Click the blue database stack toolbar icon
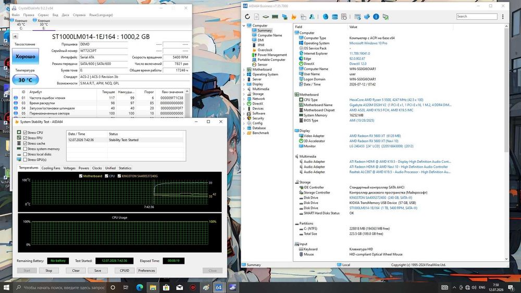The height and width of the screenshot is (293, 521). [x=335, y=17]
